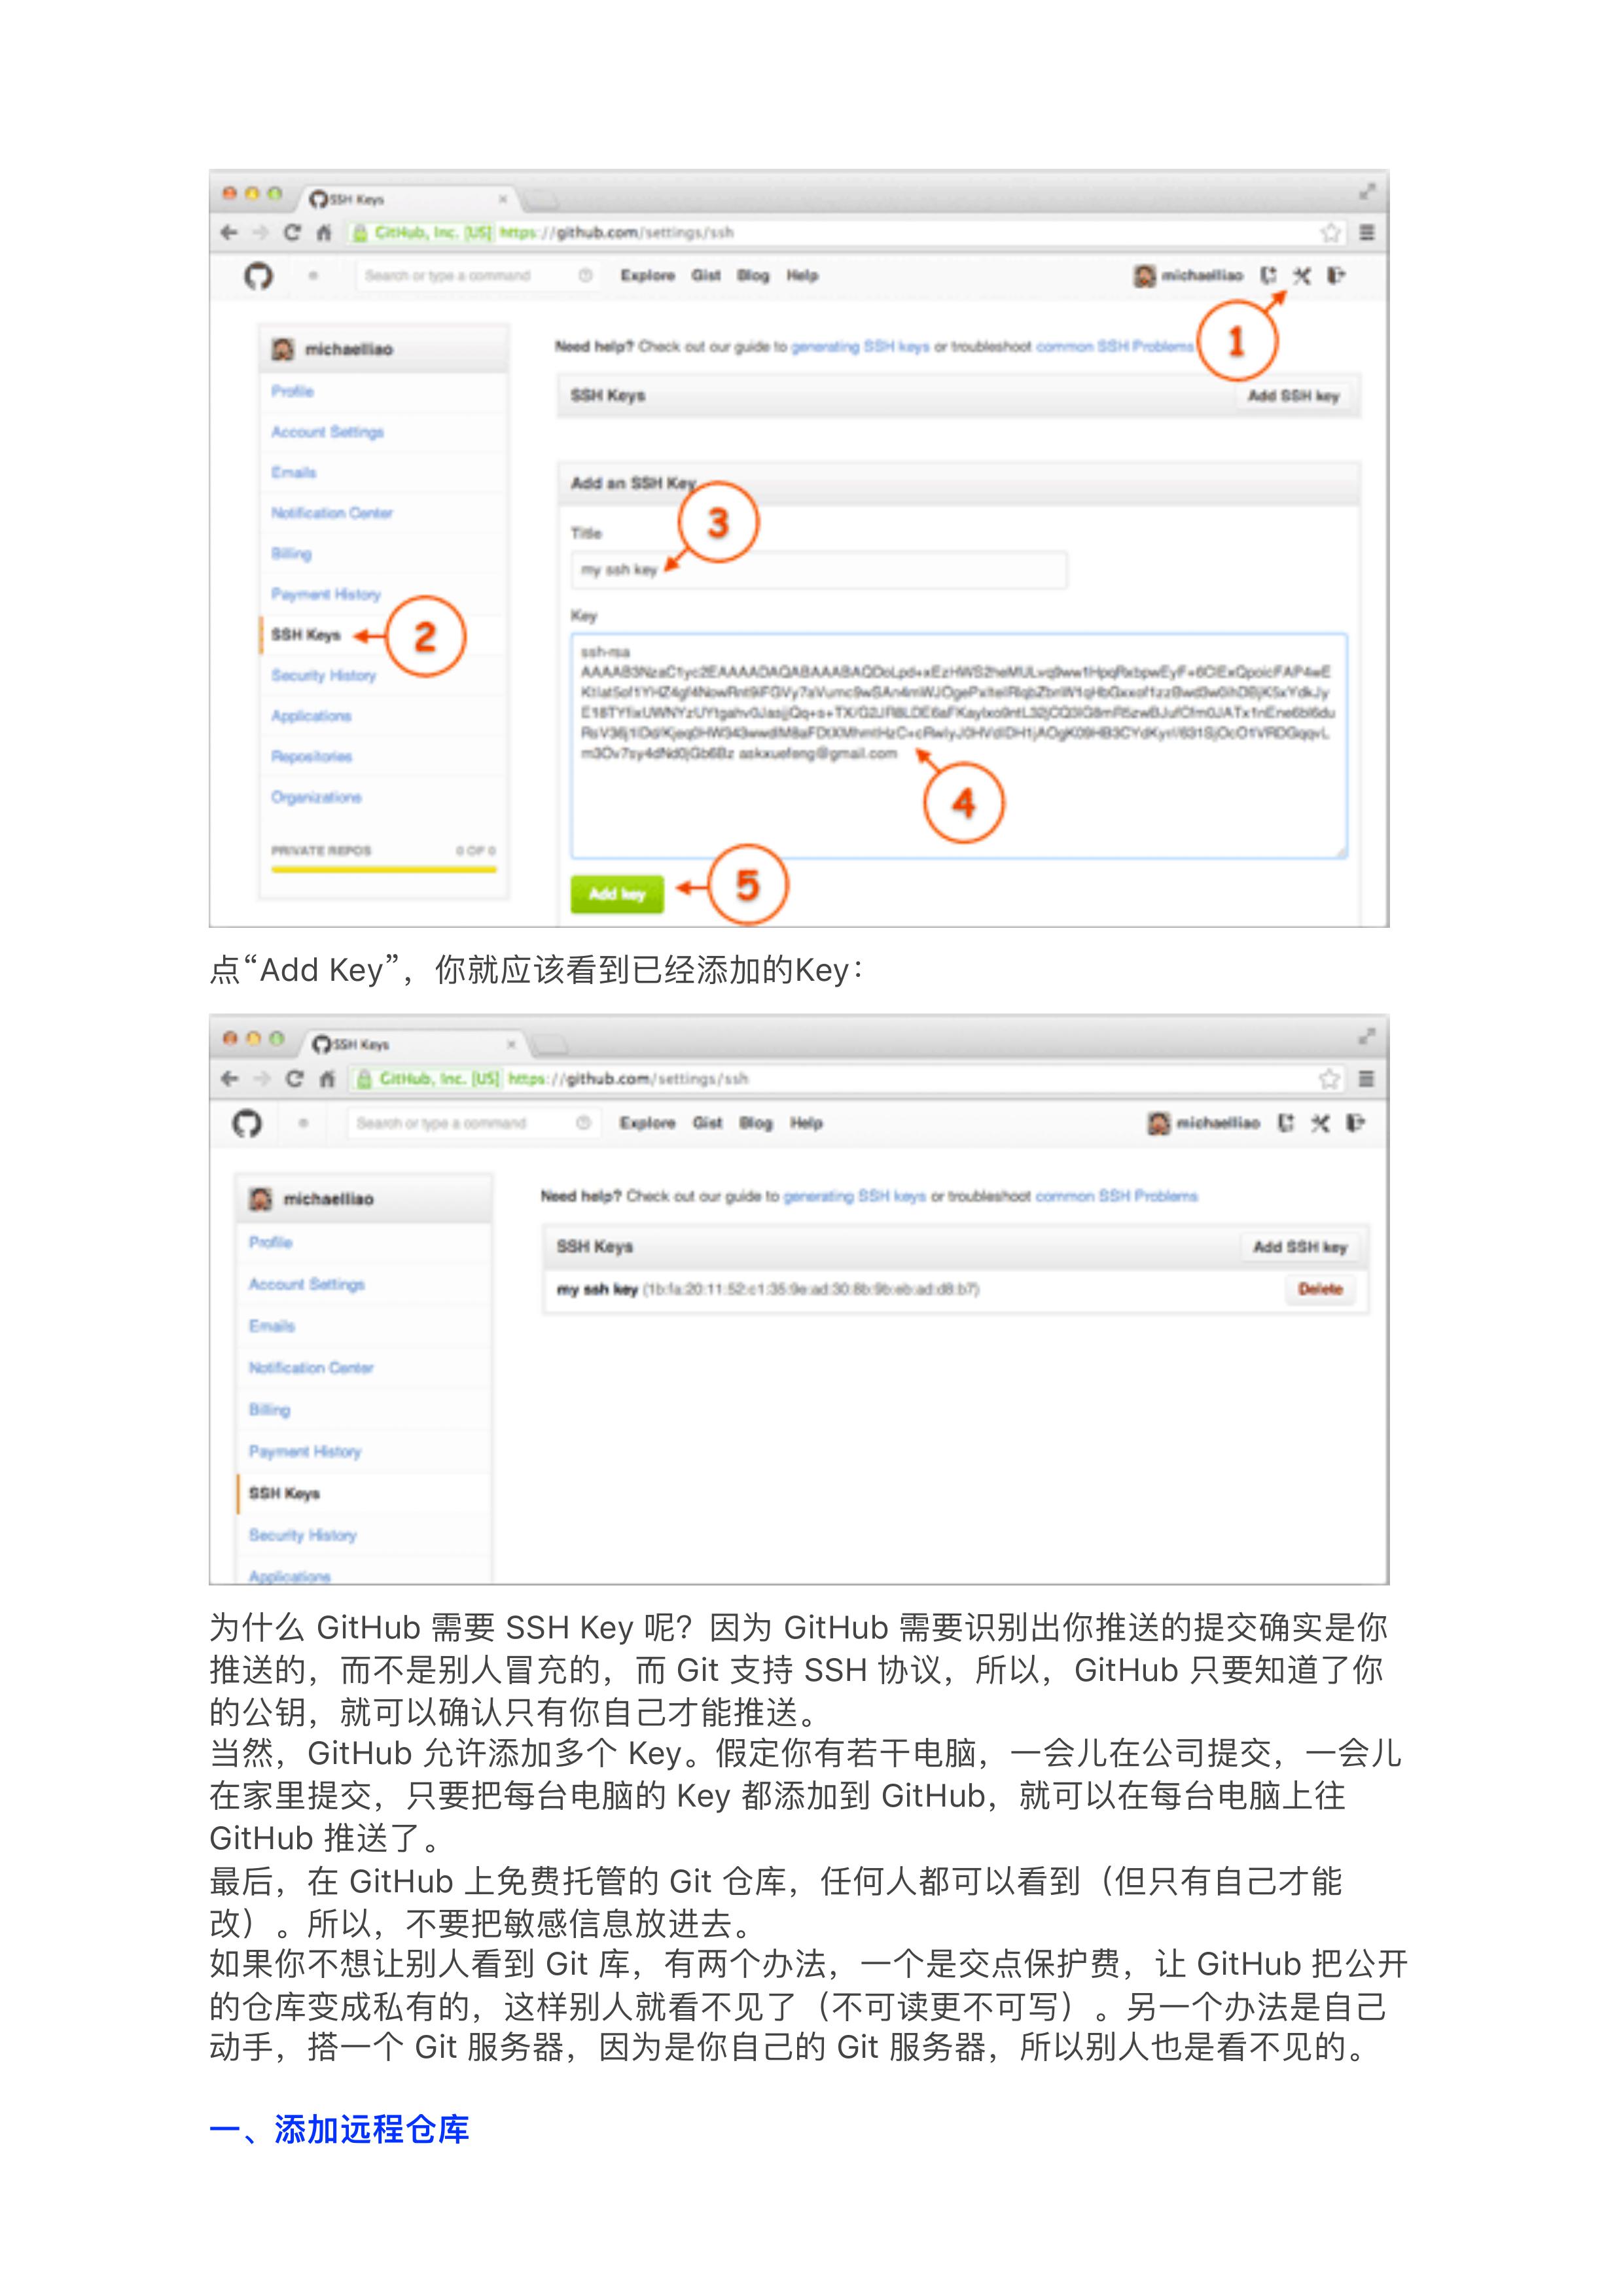Open the Chrome menu icon in lower browser
This screenshot has width=1623, height=2296.
pyautogui.click(x=1366, y=1078)
